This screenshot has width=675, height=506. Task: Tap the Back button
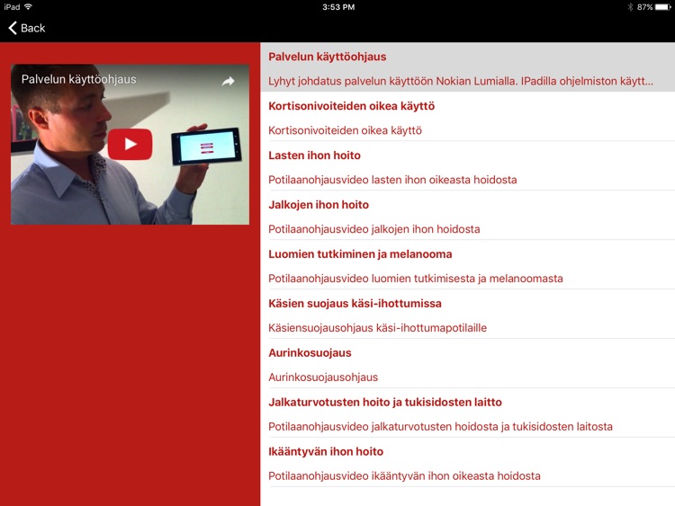coord(27,28)
